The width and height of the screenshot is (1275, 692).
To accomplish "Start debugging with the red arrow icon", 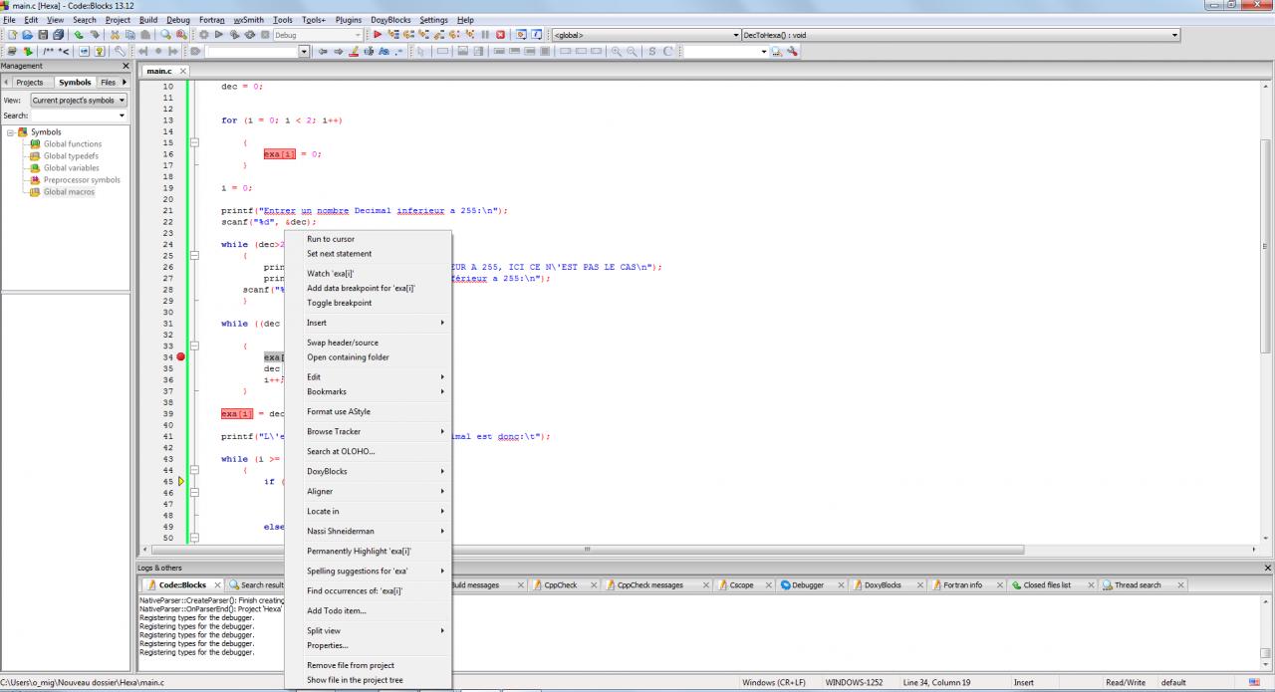I will tap(378, 35).
